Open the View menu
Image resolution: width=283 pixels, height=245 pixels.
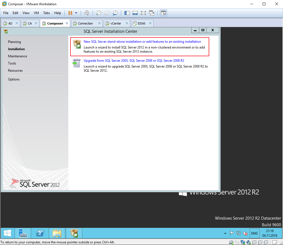pos(26,13)
